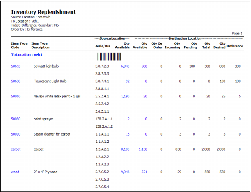Click destination available quantity 500 link
The width and height of the screenshot is (251, 192).
pos(144,66)
